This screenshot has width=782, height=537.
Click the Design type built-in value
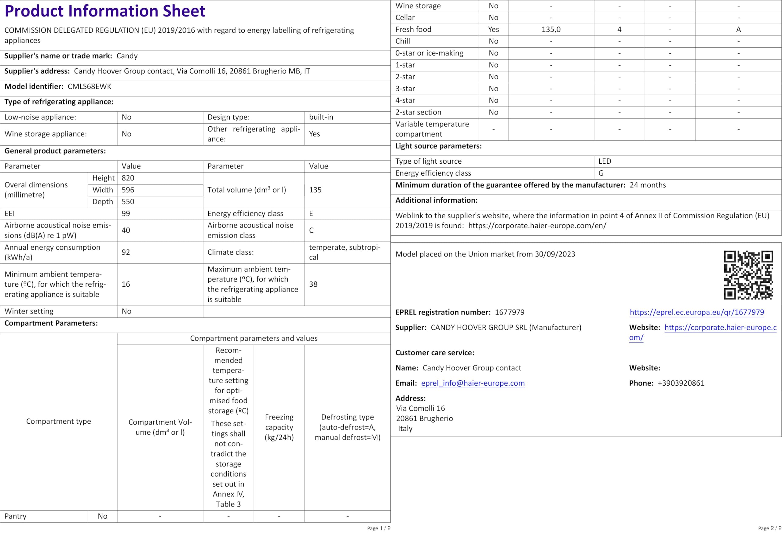pyautogui.click(x=321, y=117)
